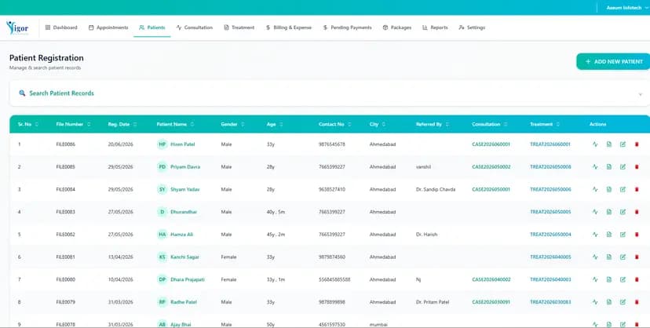
Task: Open document icon for Kanchi Sagar row
Action: (x=609, y=257)
